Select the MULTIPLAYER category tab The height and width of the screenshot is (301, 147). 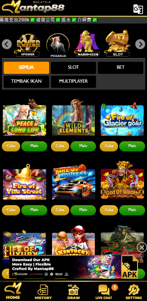click(x=73, y=82)
